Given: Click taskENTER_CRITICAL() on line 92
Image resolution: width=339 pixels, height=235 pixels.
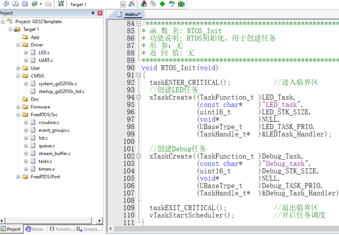Looking at the screenshot, I should [190, 82].
